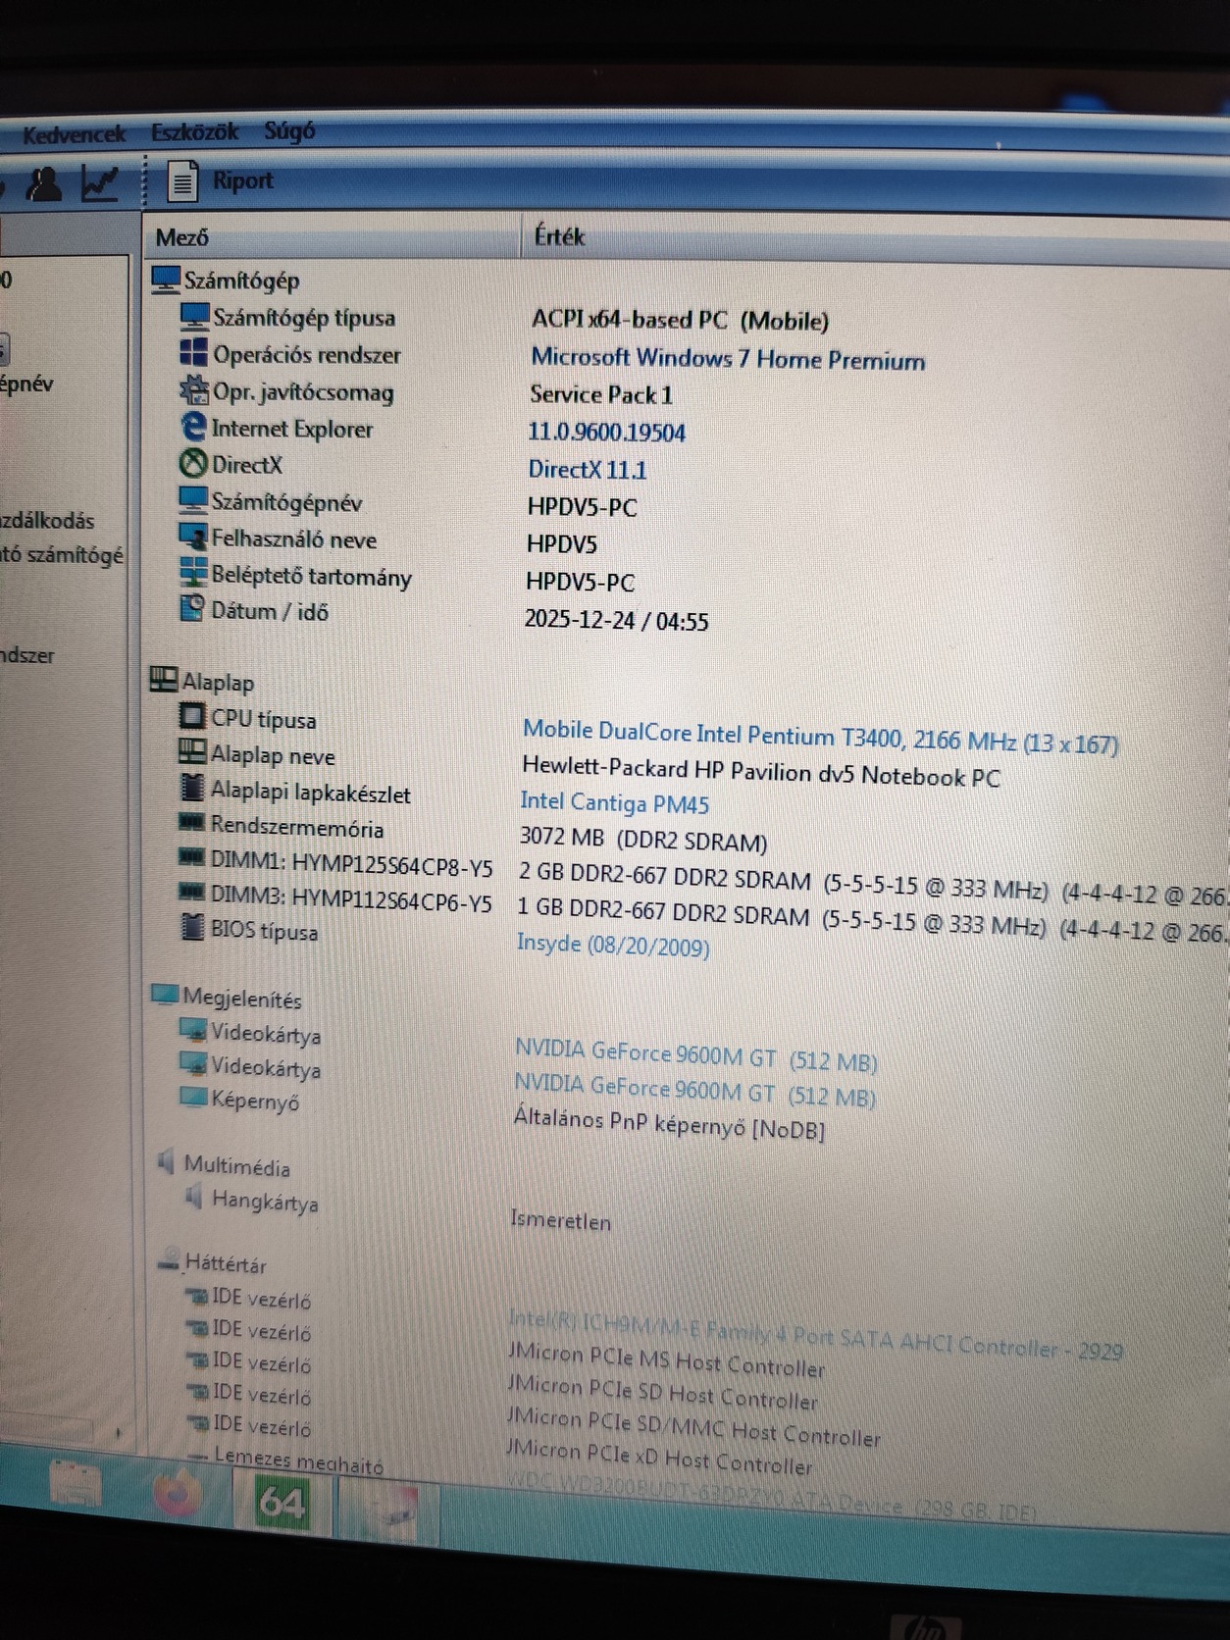Image resolution: width=1230 pixels, height=1640 pixels.
Task: Click the Operációs rendszer Windows icon
Action: [x=193, y=352]
